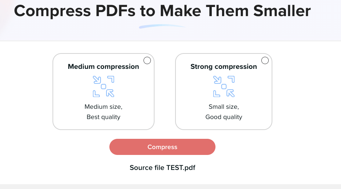Choose the Strong compression card title
The image size is (341, 189).
pos(224,67)
